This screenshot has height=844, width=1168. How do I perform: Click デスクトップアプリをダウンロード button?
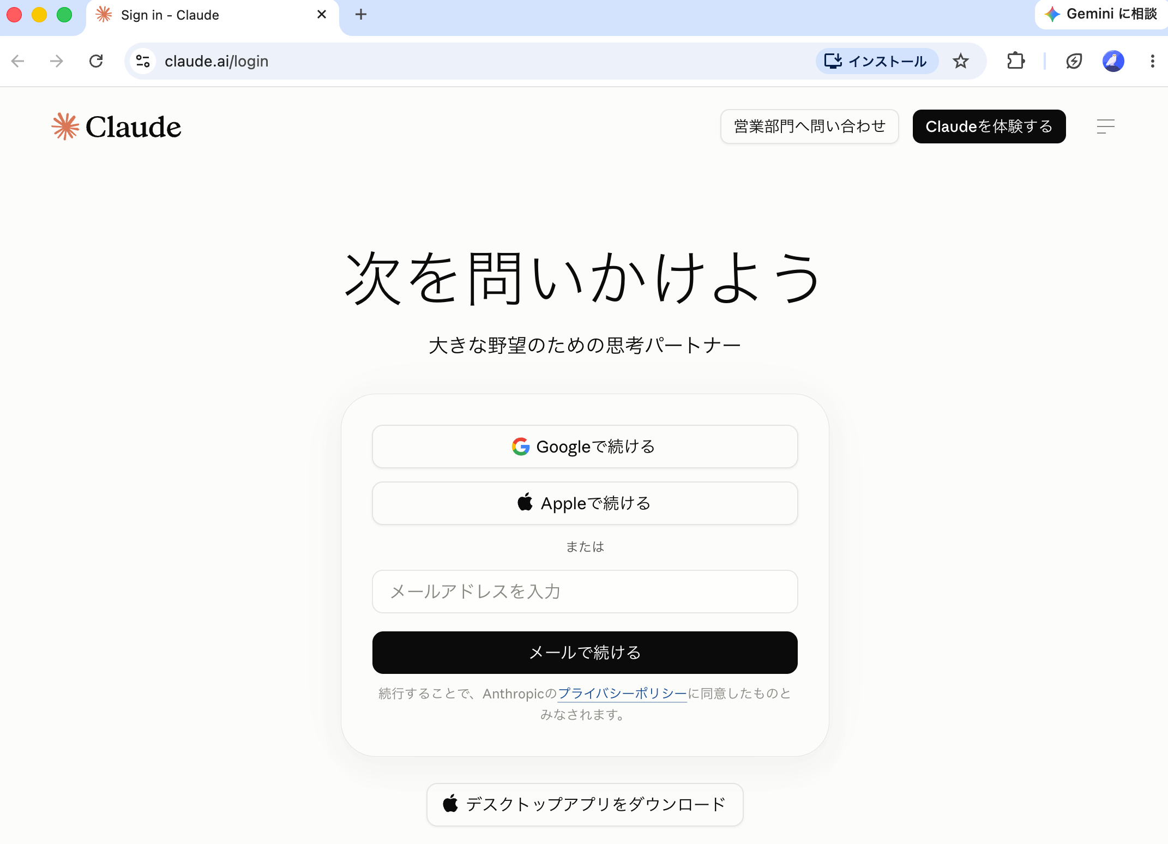(585, 805)
